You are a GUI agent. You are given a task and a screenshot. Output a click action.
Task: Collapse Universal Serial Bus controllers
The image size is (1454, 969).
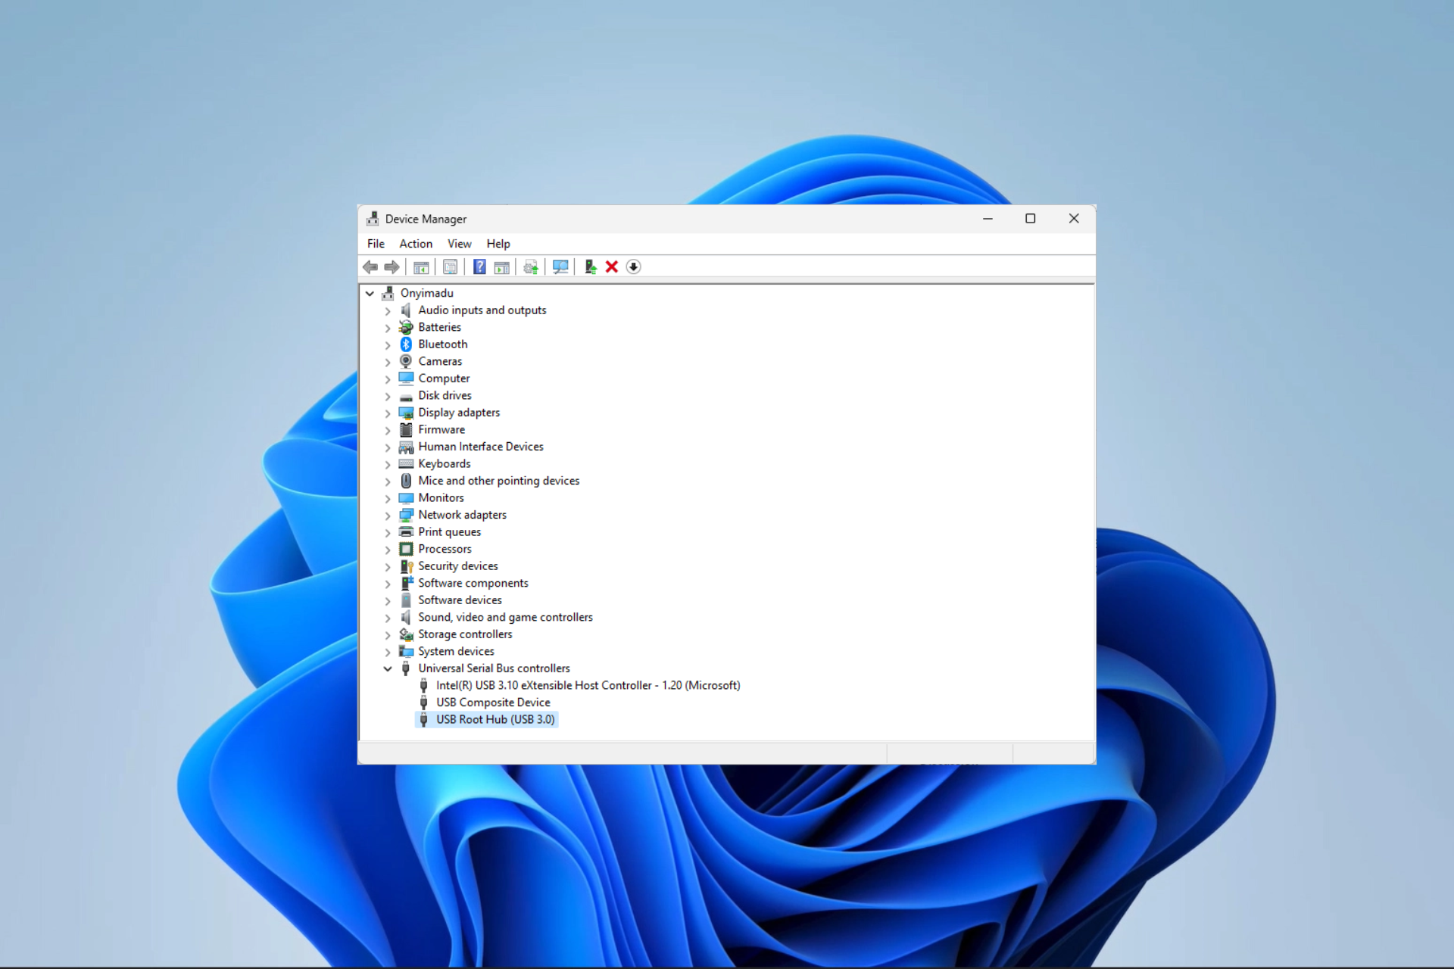(388, 668)
